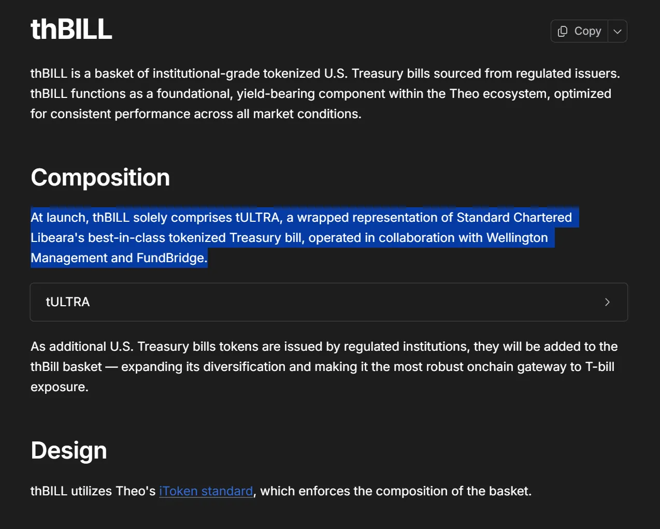
Task: Click the highlighted words Standard Chartered
Action: (514, 218)
